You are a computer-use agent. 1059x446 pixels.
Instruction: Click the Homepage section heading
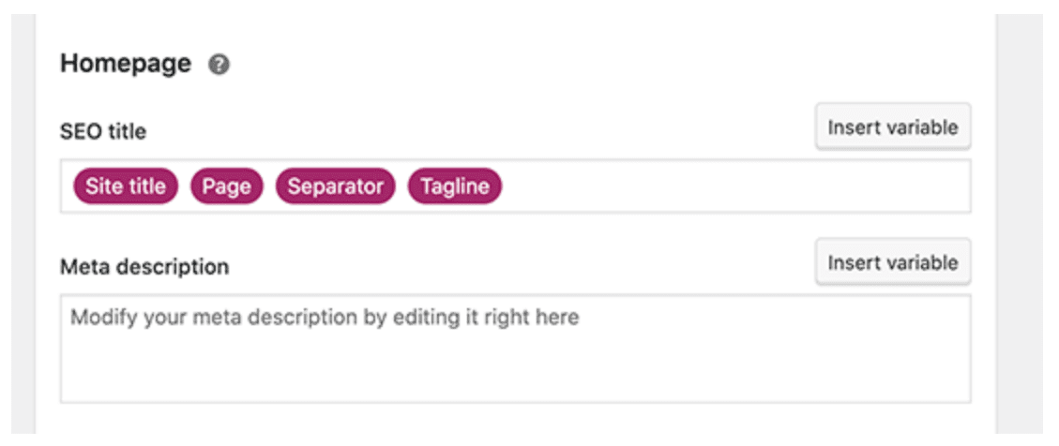(x=126, y=64)
